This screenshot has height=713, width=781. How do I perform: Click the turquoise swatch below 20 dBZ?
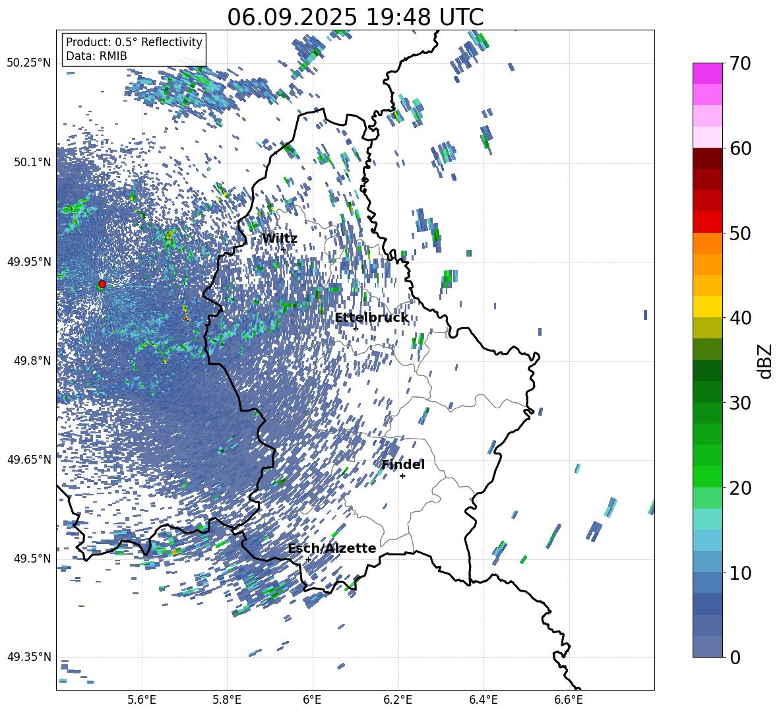(x=708, y=519)
